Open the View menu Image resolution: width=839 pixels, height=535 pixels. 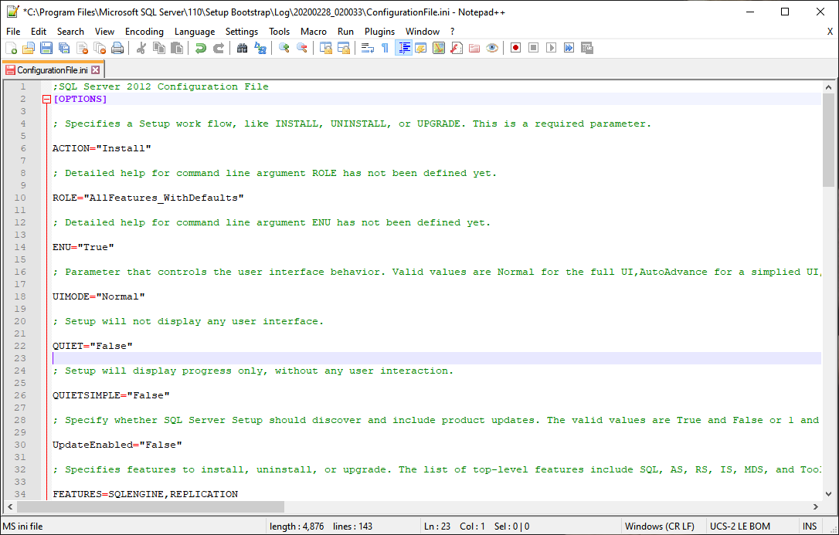(x=105, y=32)
